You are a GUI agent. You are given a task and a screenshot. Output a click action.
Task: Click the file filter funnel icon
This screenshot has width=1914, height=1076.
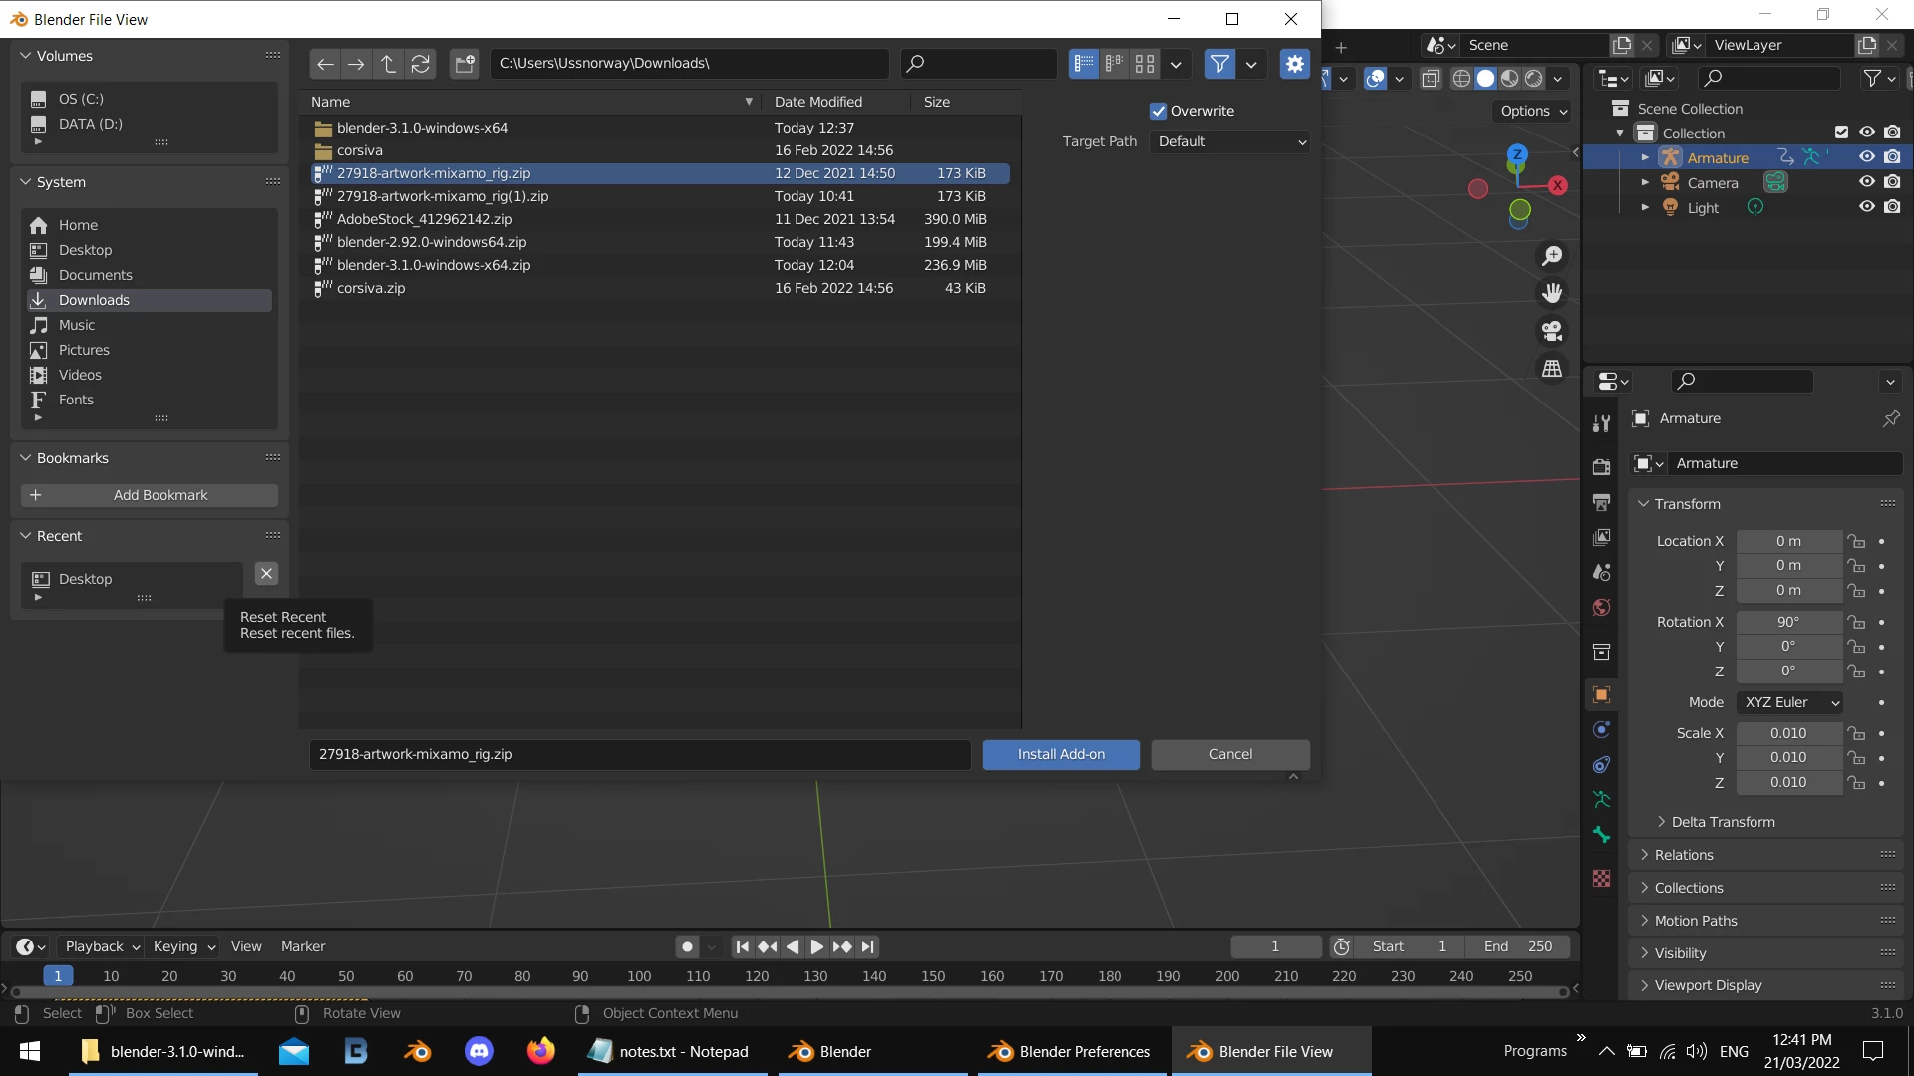click(x=1219, y=64)
